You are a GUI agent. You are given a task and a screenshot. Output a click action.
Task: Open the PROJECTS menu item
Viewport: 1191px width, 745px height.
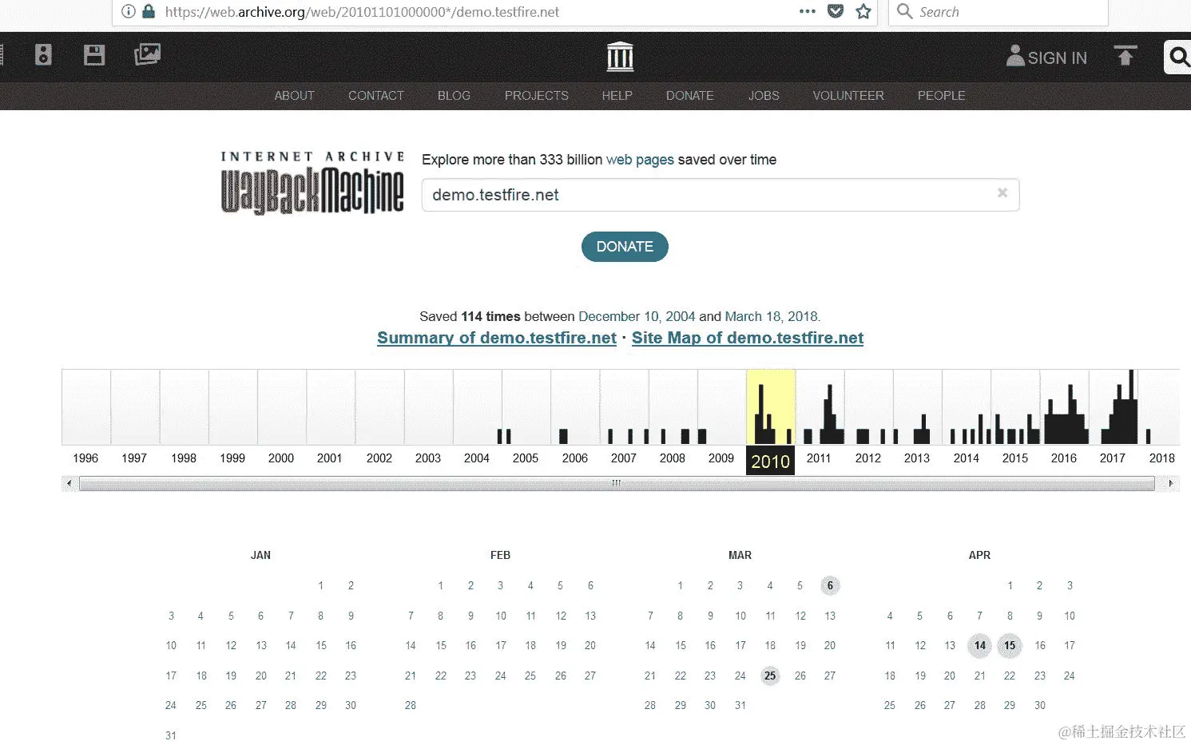pos(536,95)
